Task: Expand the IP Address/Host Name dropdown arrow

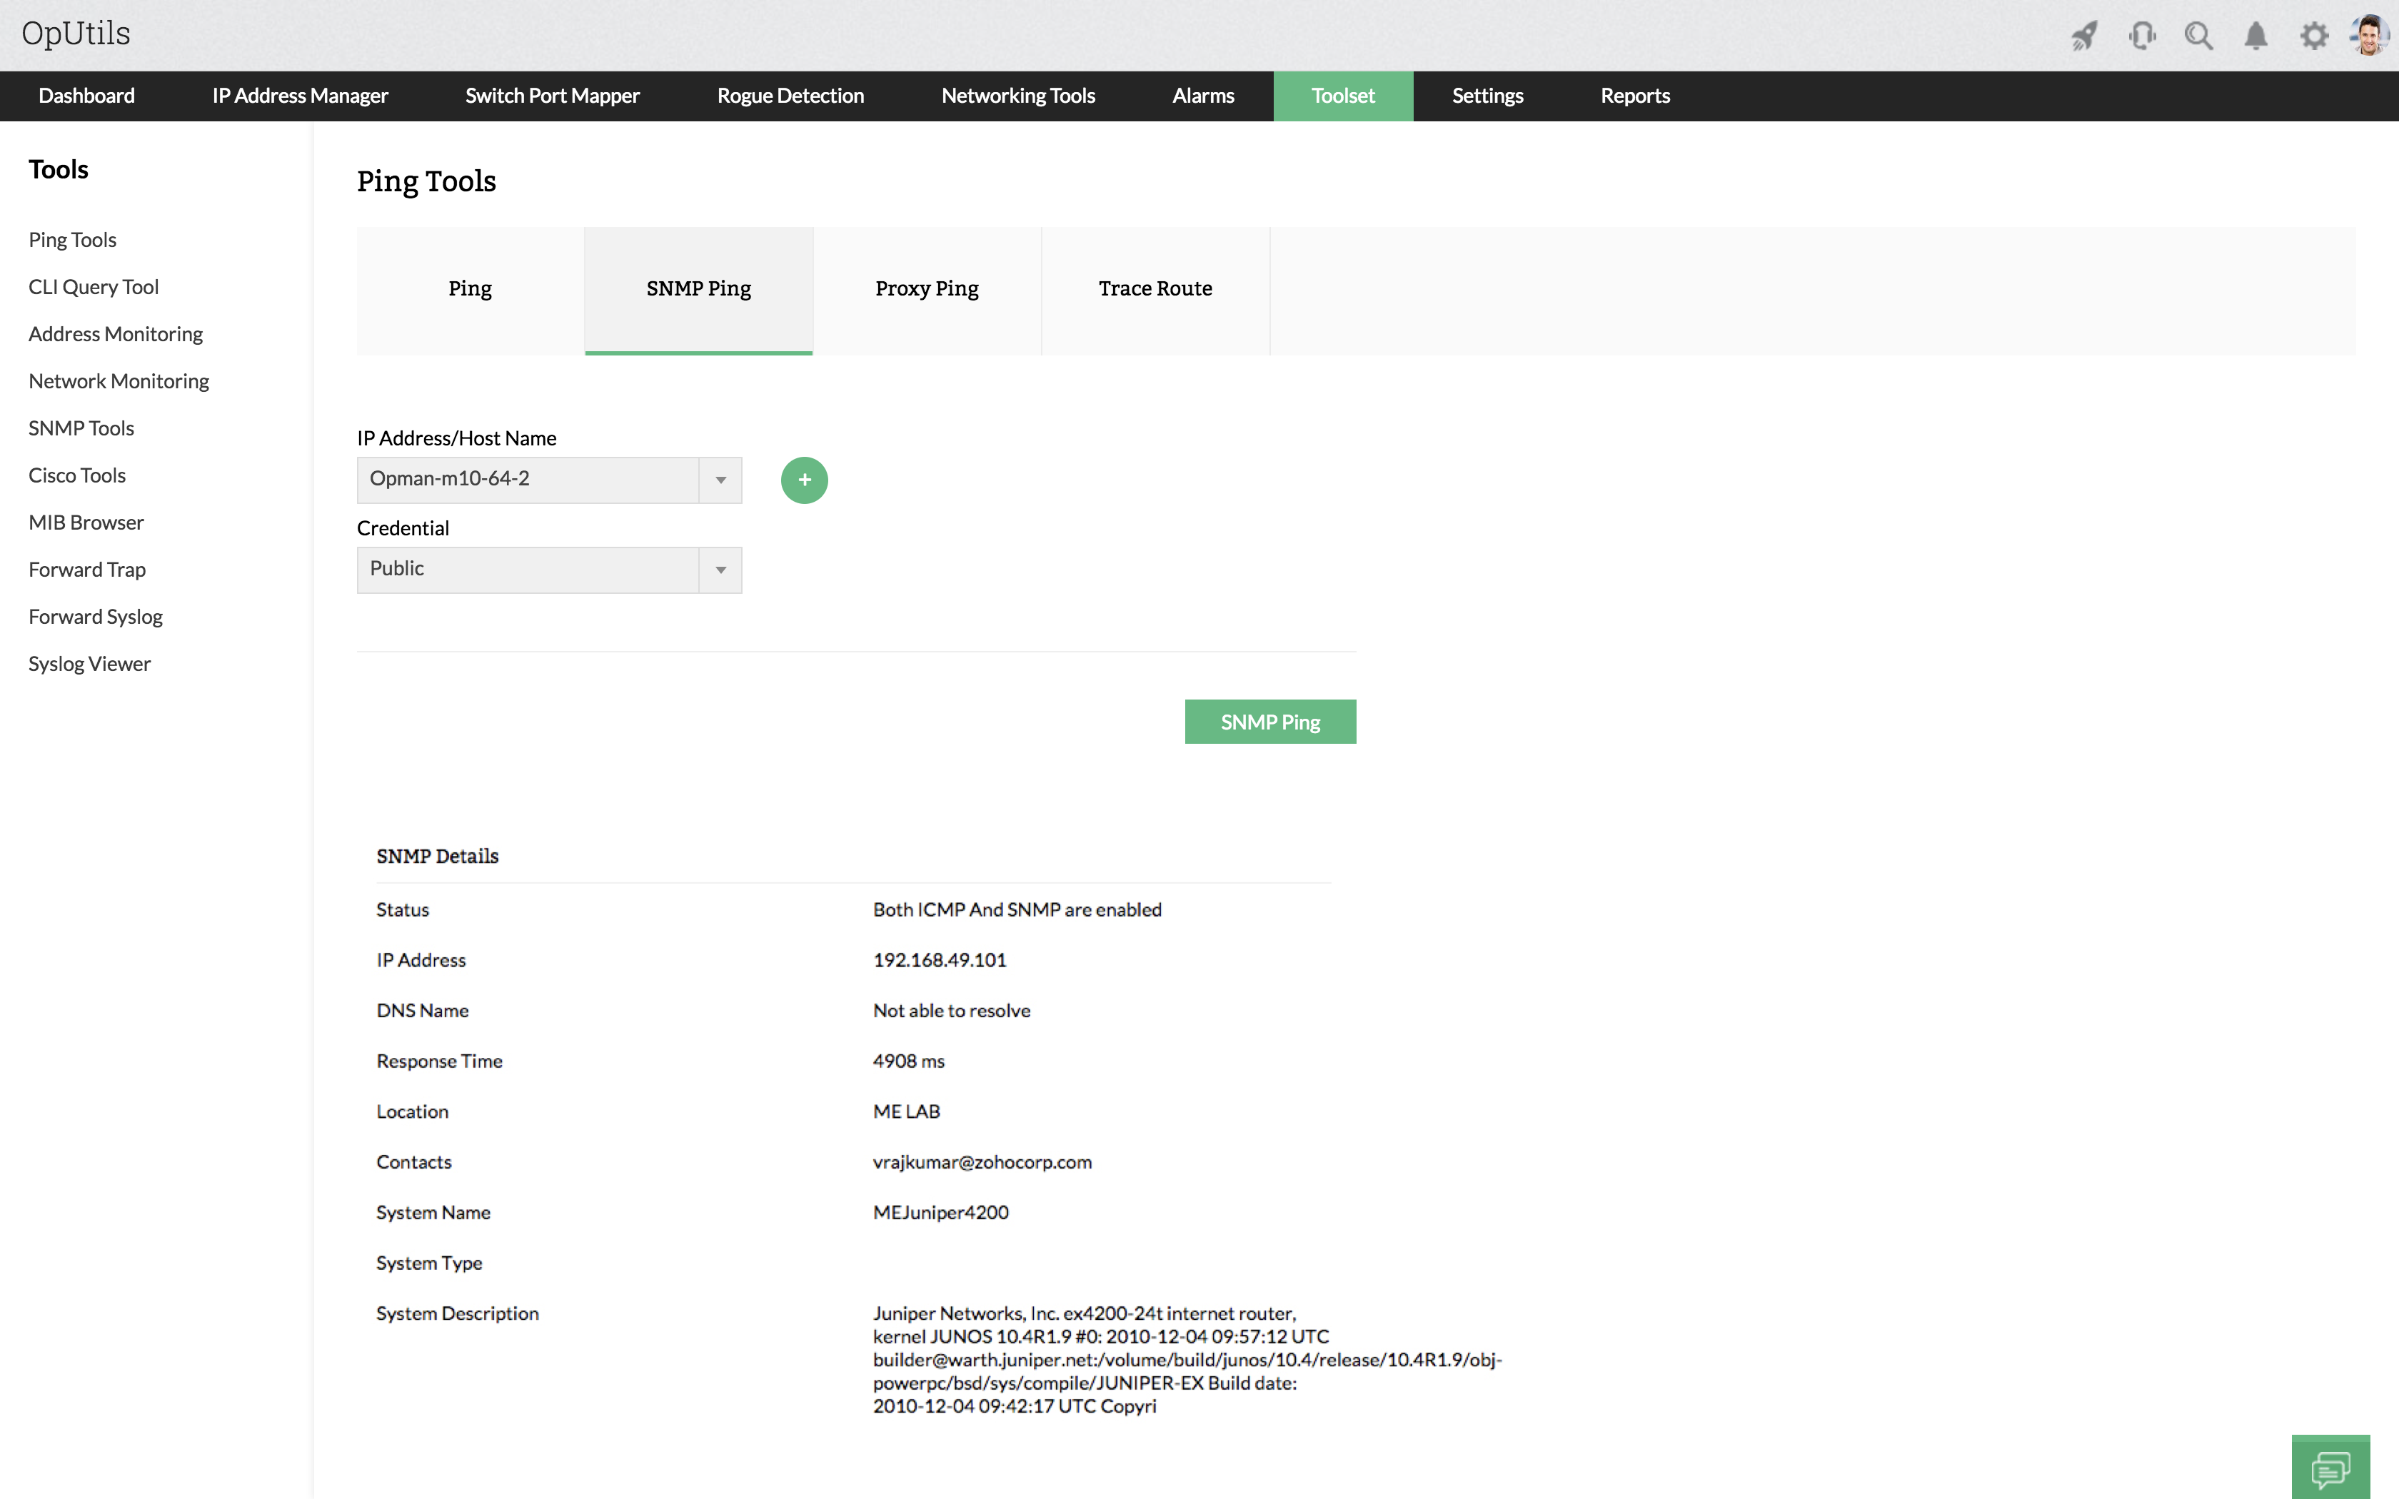Action: click(720, 480)
